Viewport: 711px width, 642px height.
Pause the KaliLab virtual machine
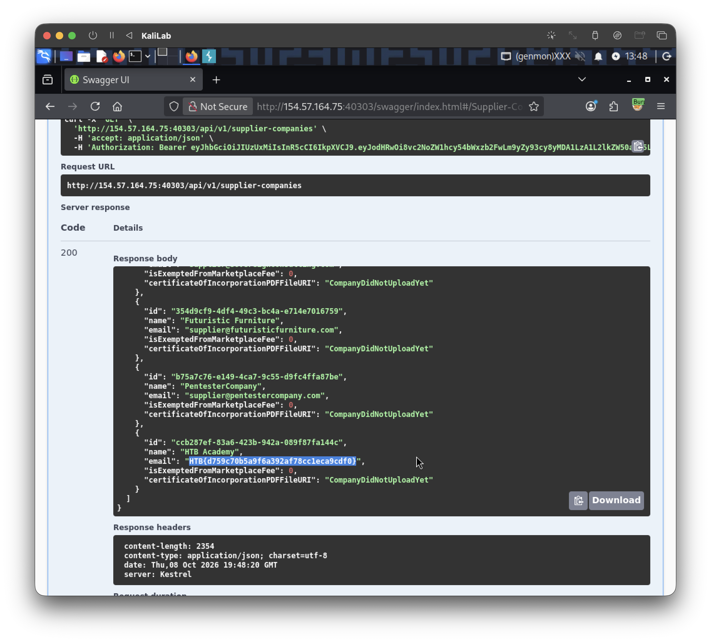[111, 36]
